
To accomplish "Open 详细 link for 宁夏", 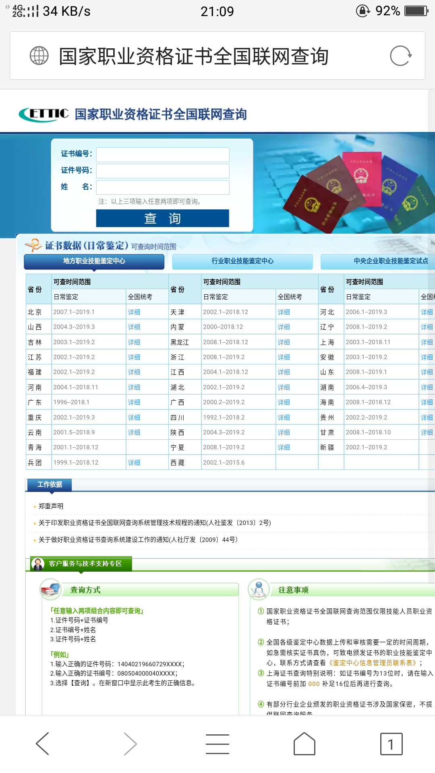I will click(284, 447).
